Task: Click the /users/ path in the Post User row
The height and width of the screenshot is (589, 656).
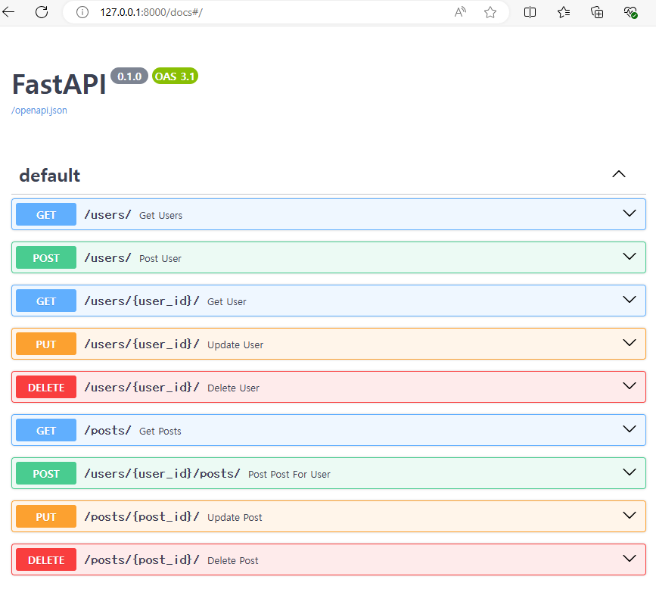Action: click(107, 258)
